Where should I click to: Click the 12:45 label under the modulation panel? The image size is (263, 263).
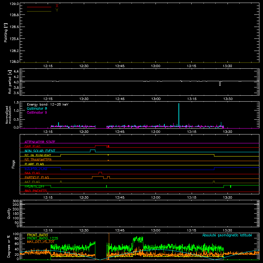120,132
